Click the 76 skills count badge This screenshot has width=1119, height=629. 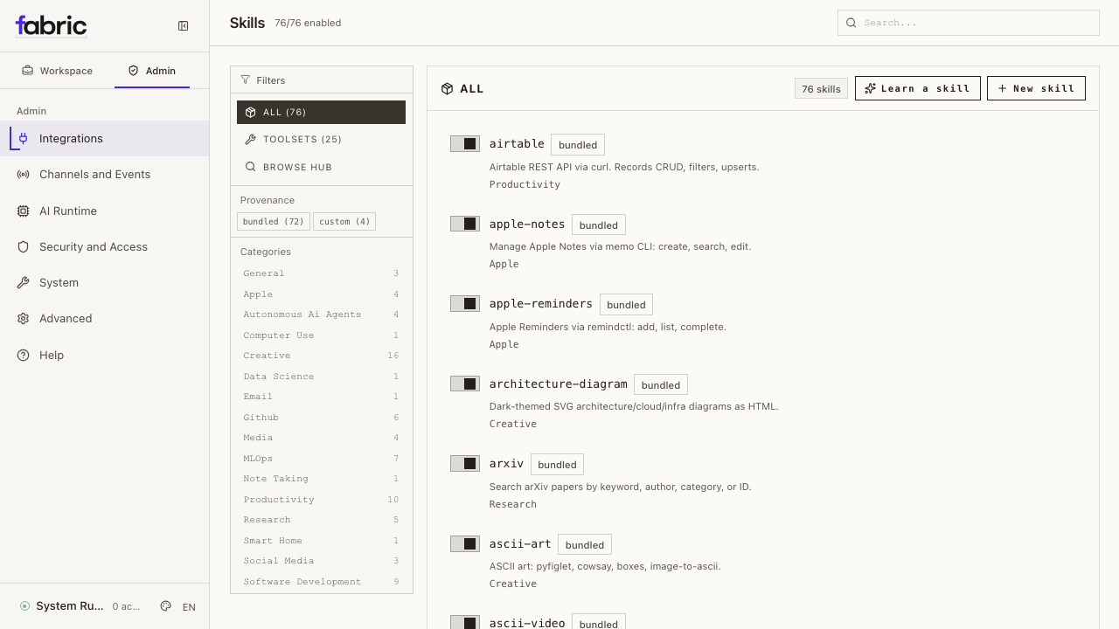tap(821, 88)
